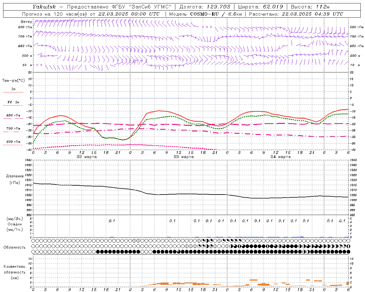
Task: Click the 22 марта date label
Action: 87,157
